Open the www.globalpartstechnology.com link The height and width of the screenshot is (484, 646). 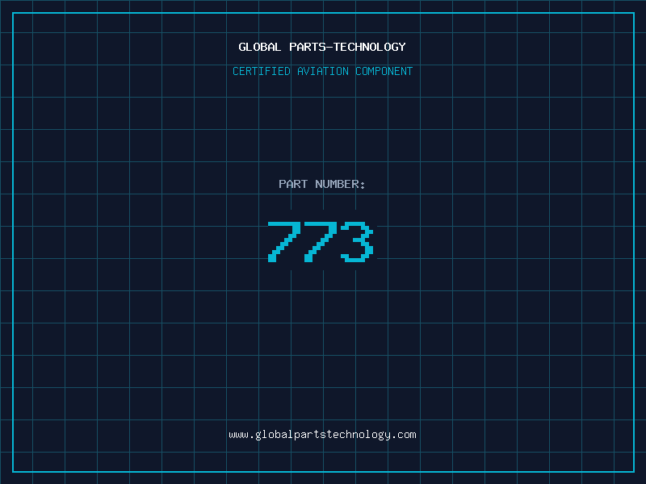point(322,435)
